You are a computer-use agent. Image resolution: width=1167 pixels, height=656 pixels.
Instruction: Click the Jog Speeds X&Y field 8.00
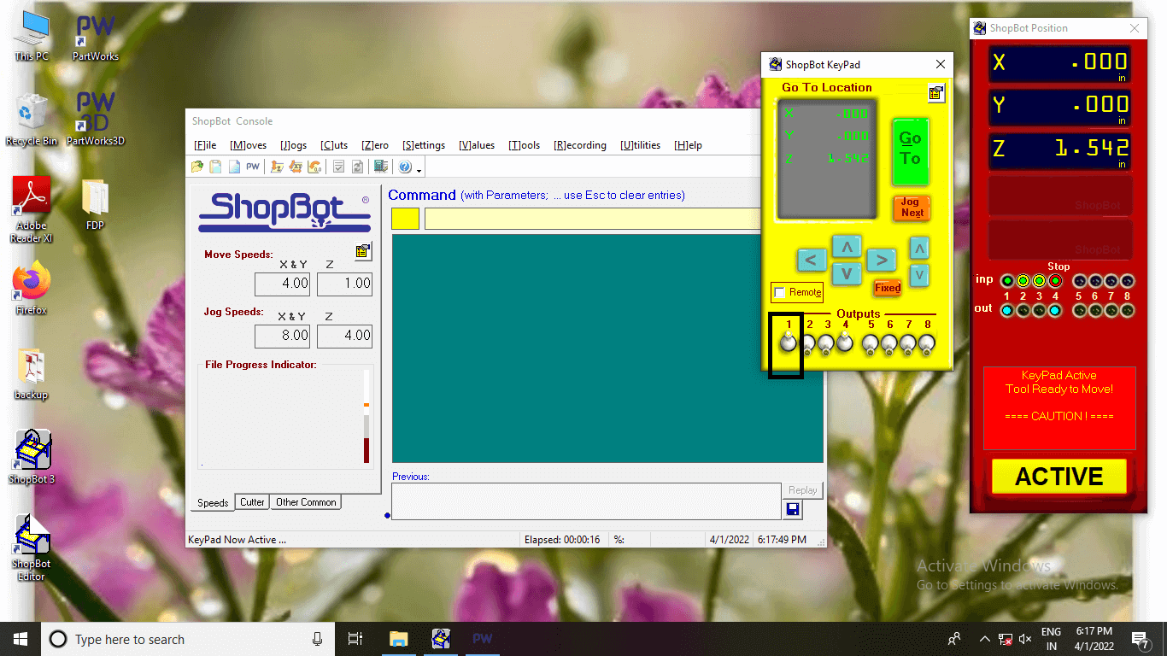tap(283, 337)
